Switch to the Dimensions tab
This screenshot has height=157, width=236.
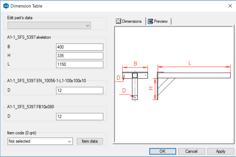pos(129,21)
